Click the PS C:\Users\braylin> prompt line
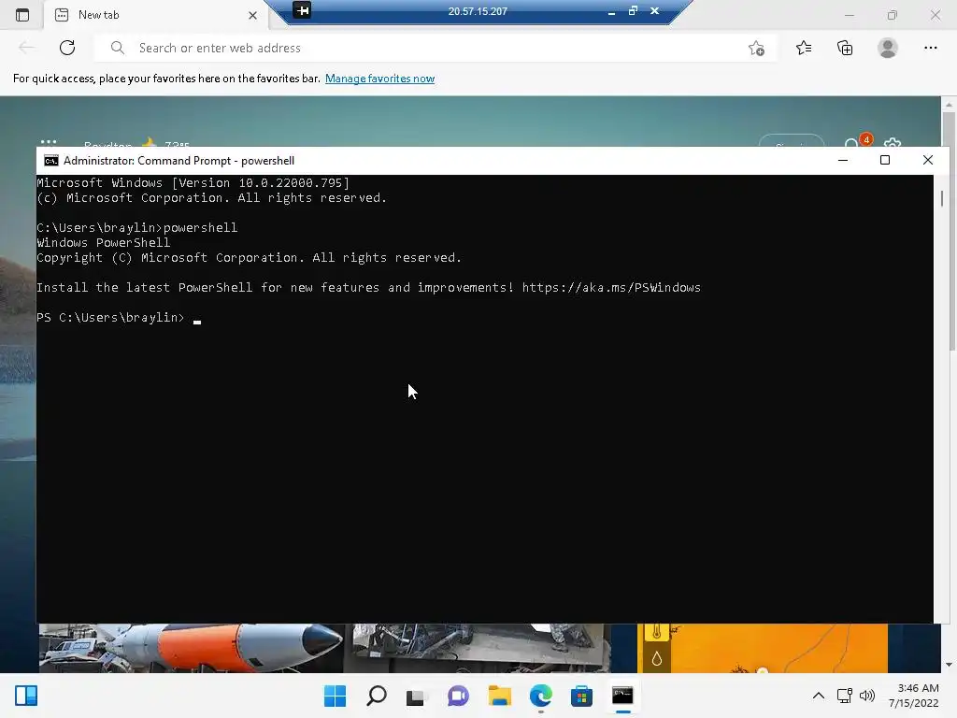 pos(110,318)
